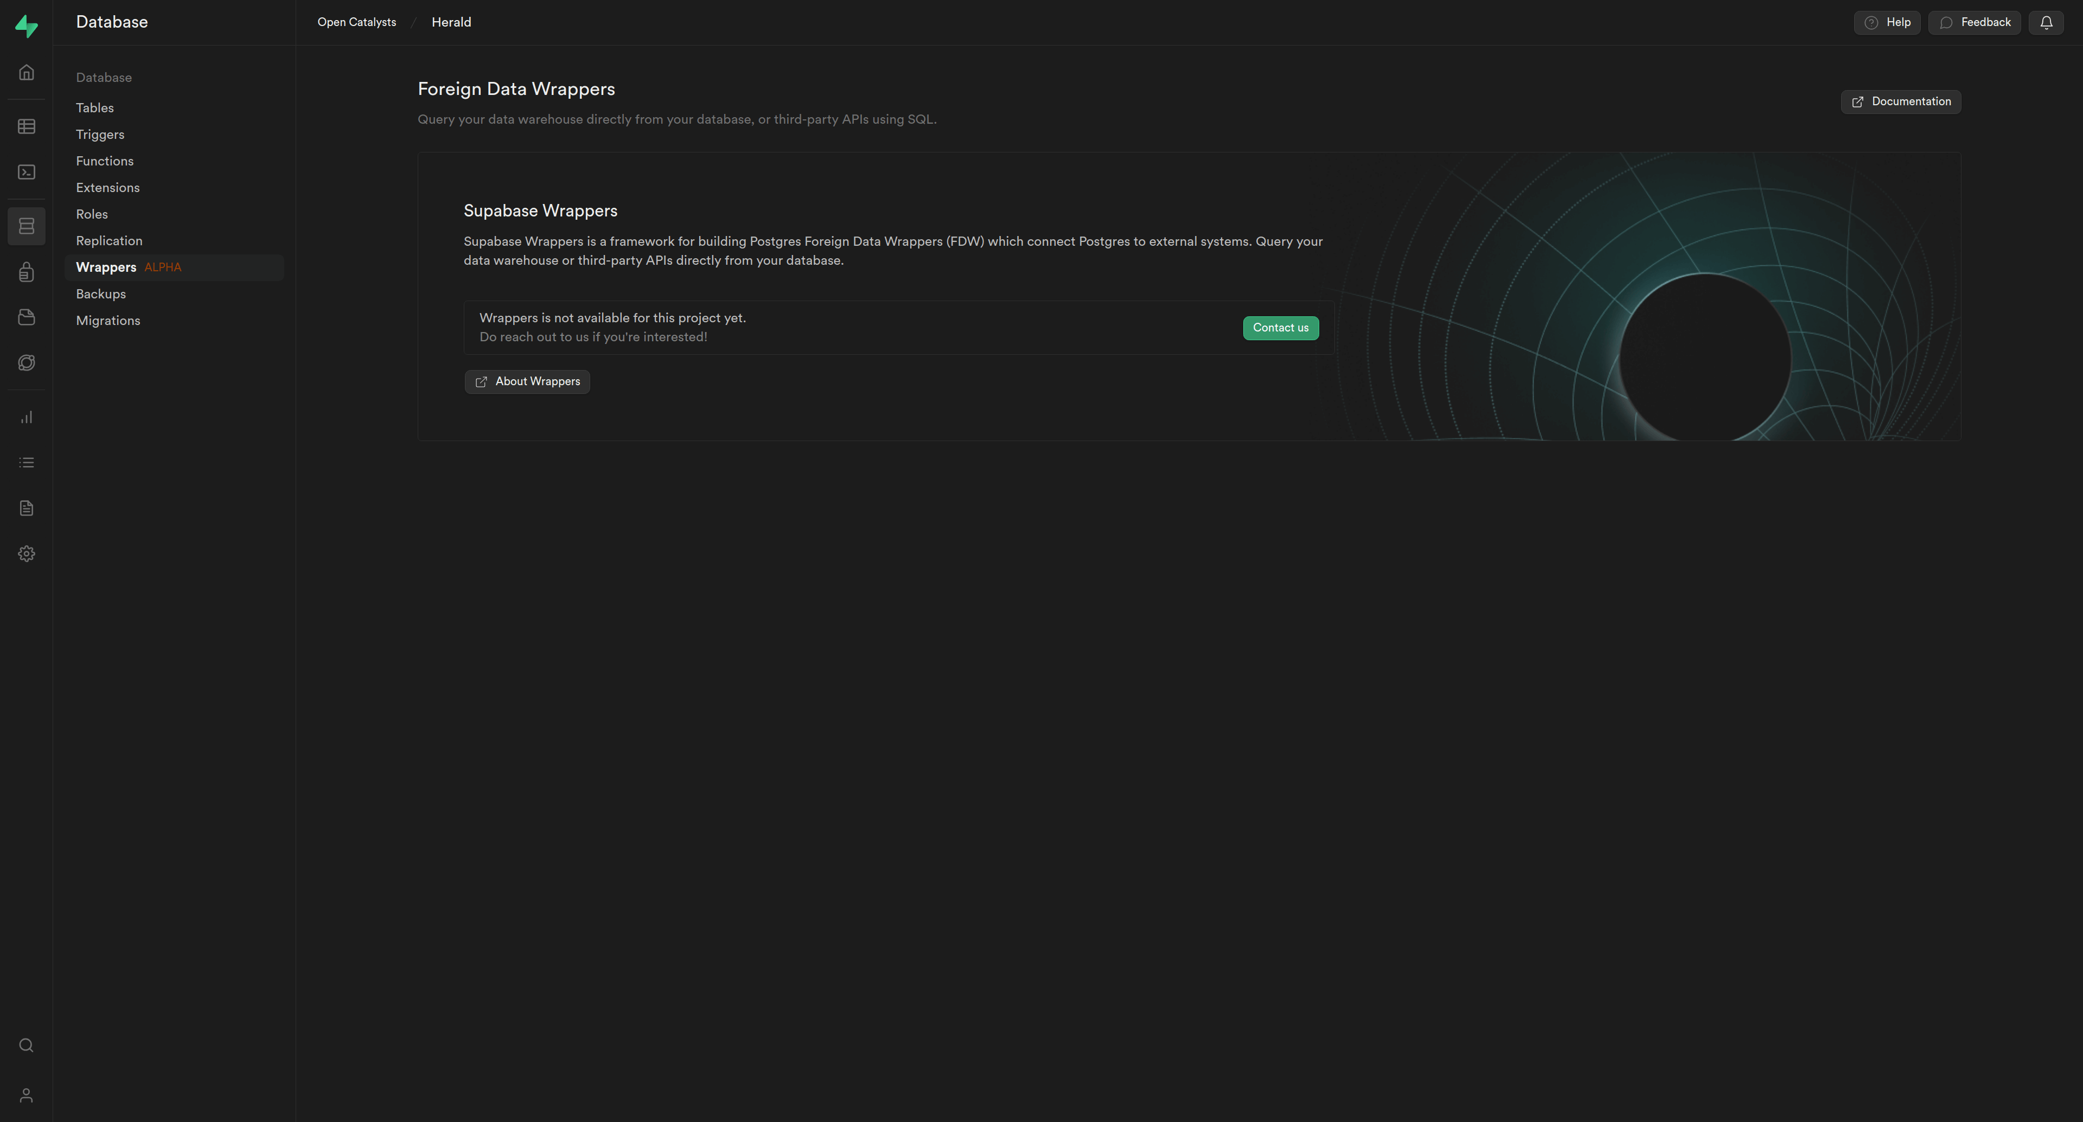
Task: Open the Migrations menu item
Action: click(x=174, y=321)
